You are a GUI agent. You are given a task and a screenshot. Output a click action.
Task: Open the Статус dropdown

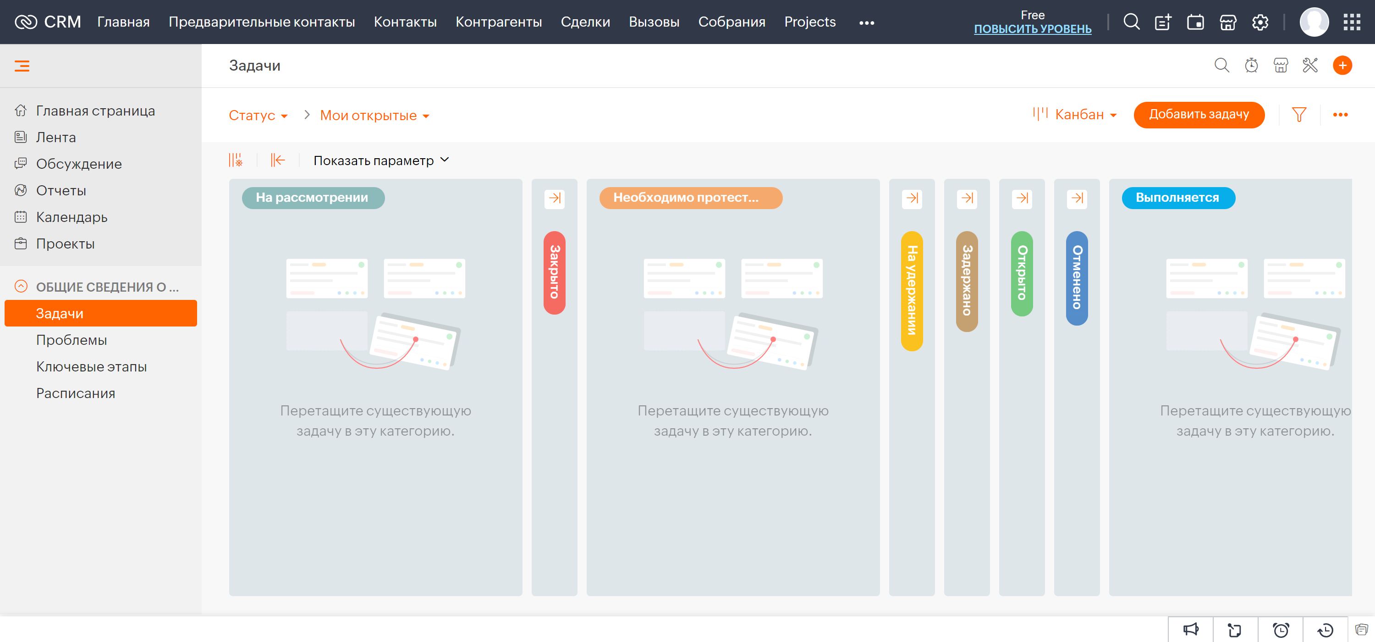258,116
